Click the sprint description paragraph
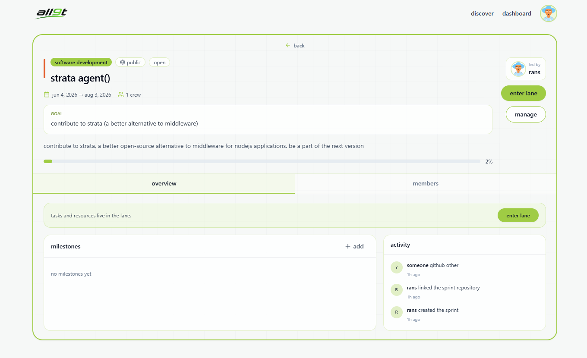 coord(204,146)
